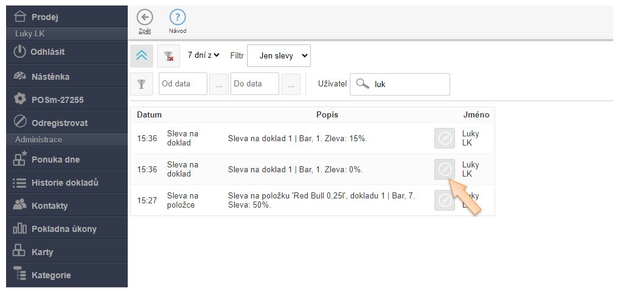Select Historie dokladů in sidebar
Viewport: 618px width, 291px height.
pos(64,183)
